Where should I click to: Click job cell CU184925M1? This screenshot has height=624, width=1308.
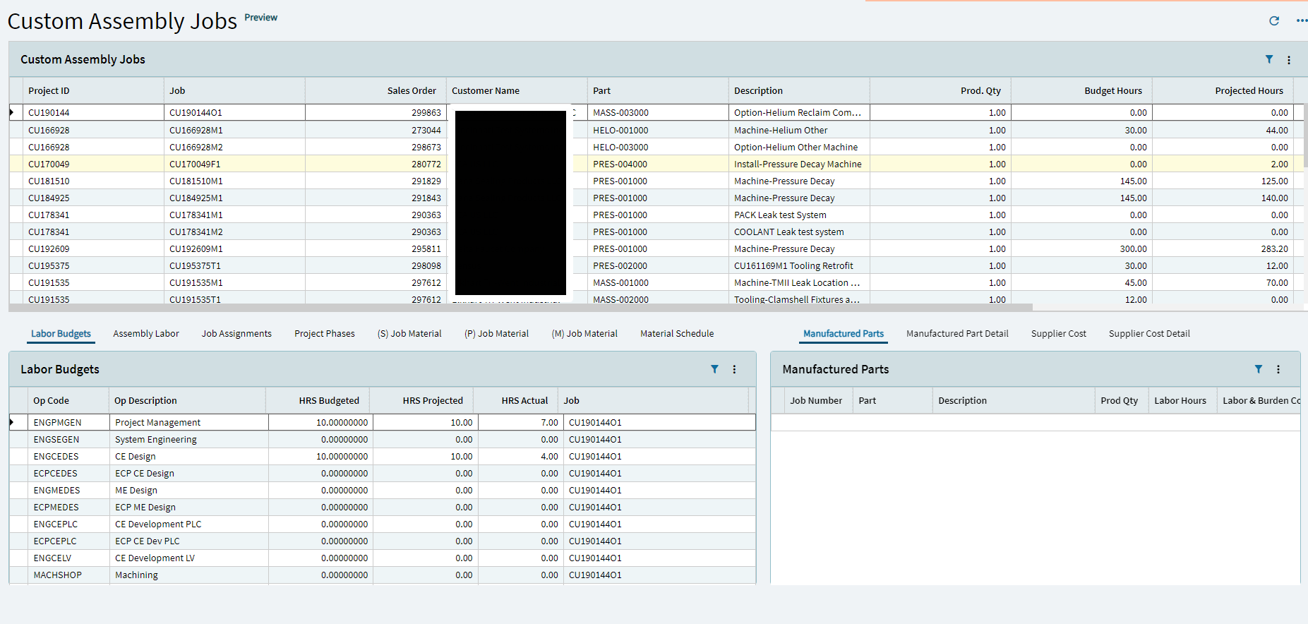234,198
